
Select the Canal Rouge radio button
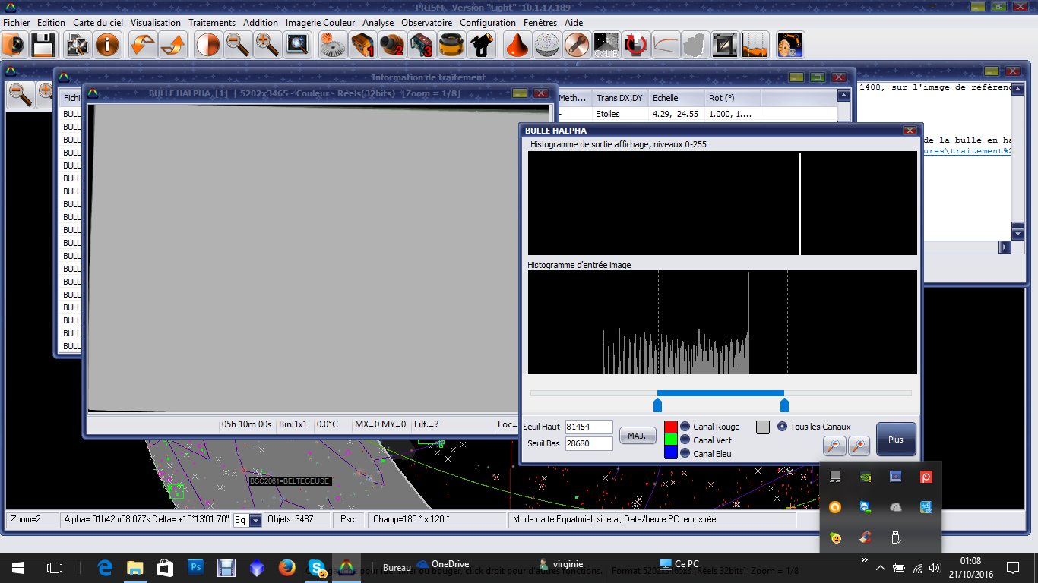click(685, 427)
